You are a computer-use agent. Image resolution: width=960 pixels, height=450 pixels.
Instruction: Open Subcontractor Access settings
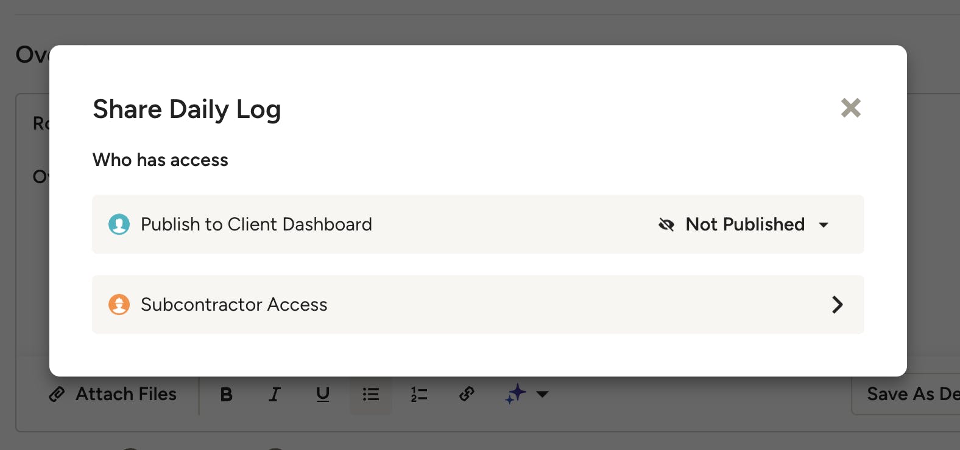(x=478, y=305)
